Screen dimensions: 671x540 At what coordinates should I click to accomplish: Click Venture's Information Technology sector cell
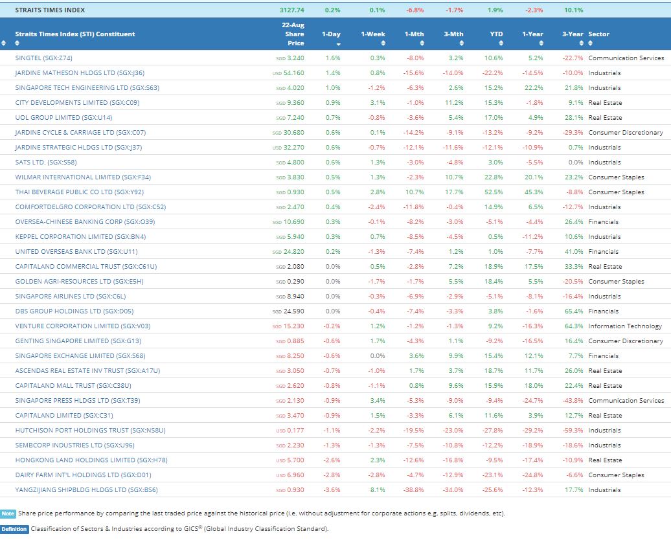[x=625, y=326]
